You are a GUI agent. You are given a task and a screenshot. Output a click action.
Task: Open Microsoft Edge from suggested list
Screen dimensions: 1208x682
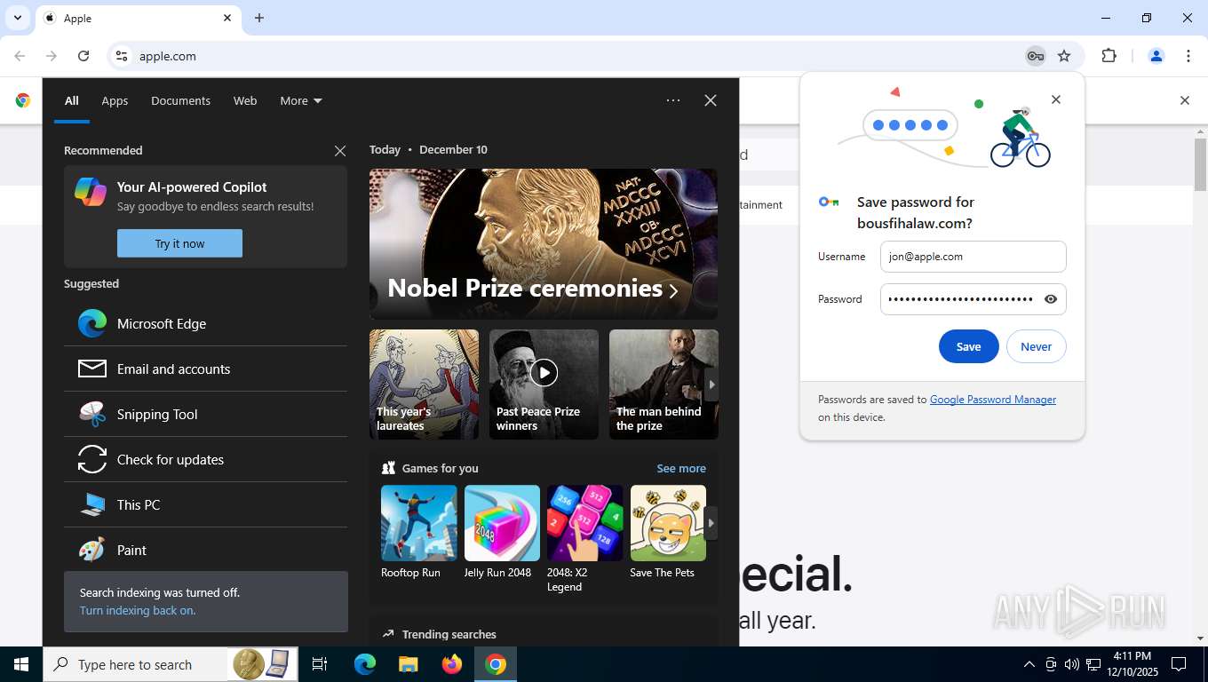(x=205, y=323)
